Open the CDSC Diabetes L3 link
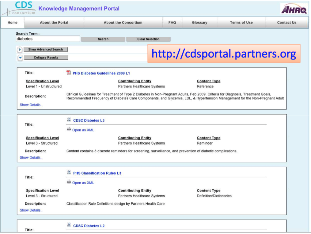The height and width of the screenshot is (234, 311). [89, 120]
